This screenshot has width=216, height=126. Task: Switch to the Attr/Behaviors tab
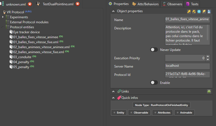(145, 4)
